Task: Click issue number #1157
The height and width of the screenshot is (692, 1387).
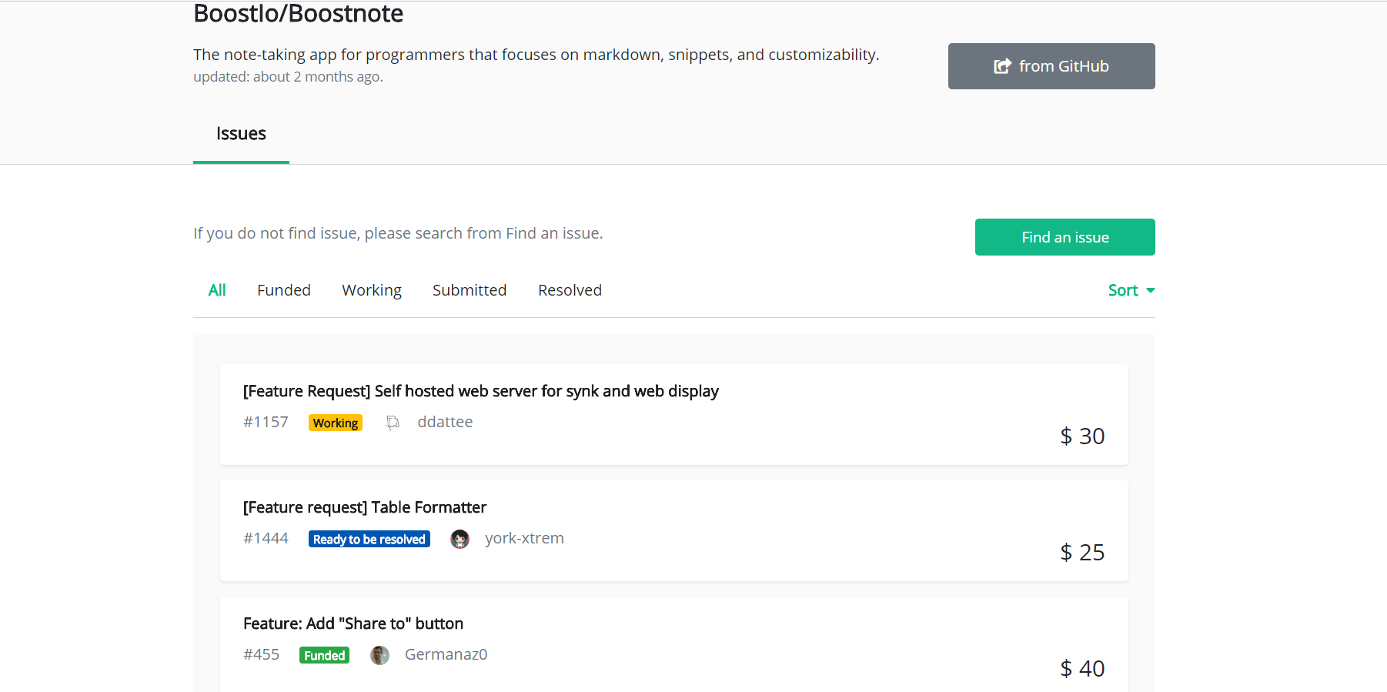Action: click(266, 422)
